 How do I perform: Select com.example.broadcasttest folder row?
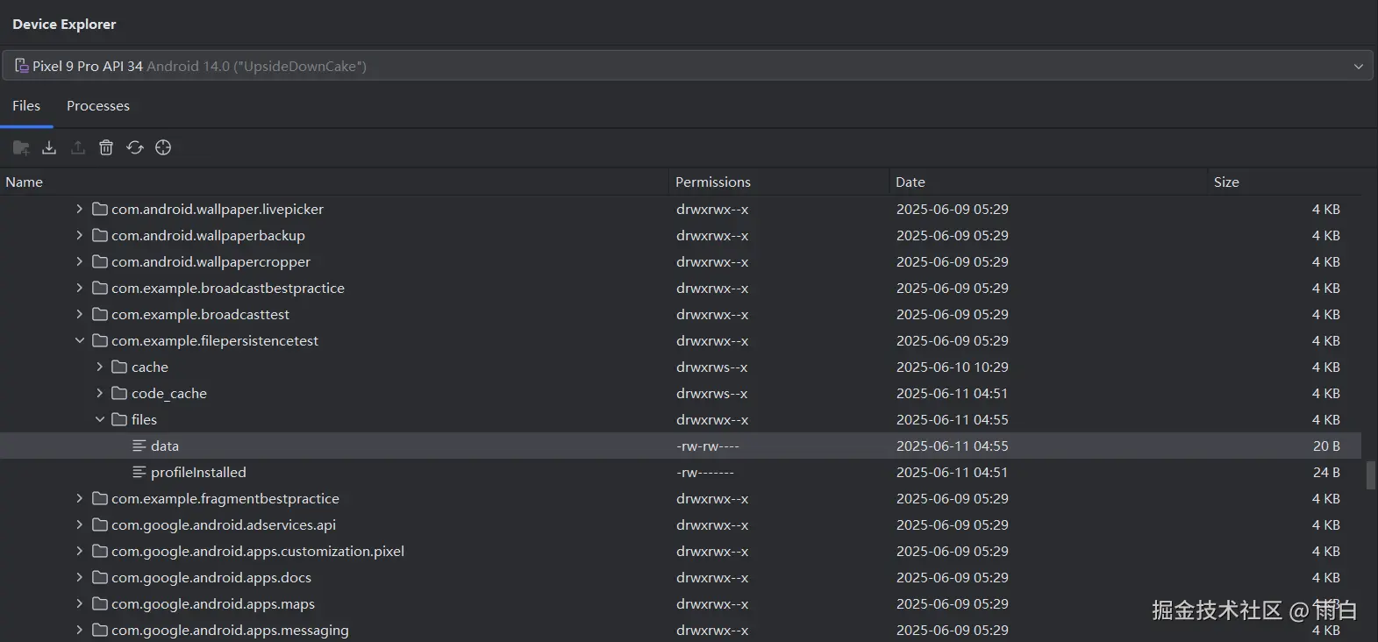point(200,314)
